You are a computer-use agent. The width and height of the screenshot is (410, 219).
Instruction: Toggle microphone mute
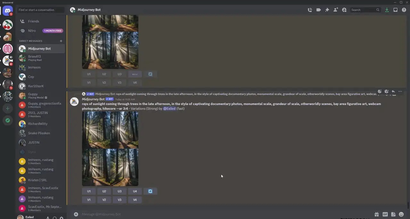pyautogui.click(x=48, y=218)
